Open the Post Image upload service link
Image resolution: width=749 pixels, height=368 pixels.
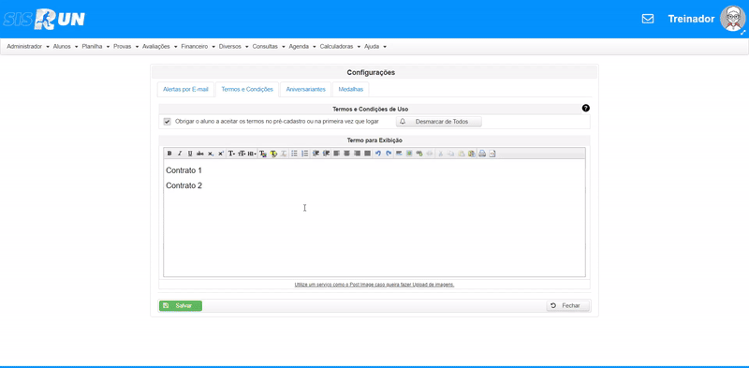pyautogui.click(x=374, y=285)
